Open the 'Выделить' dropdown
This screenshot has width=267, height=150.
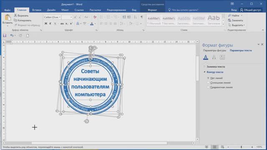(x=237, y=25)
